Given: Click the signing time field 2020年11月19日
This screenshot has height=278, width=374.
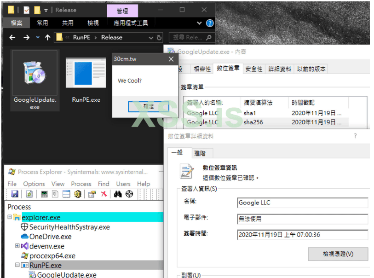Looking at the screenshot, I should 302,235.
